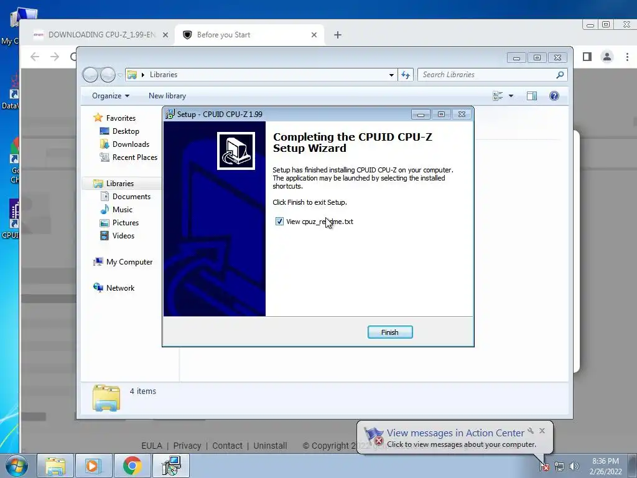Click View messages in Action Center notification
The image size is (637, 478).
point(455,433)
